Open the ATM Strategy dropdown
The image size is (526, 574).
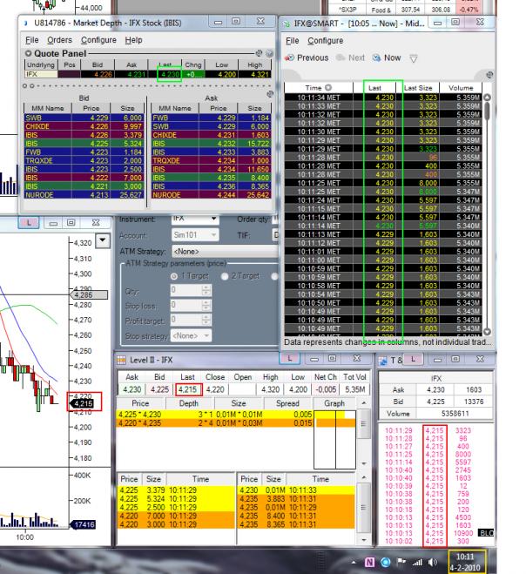[x=225, y=252]
